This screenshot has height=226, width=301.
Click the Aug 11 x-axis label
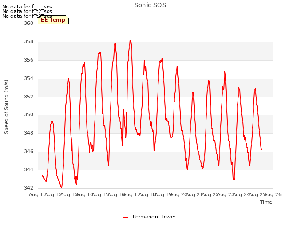(38, 194)
